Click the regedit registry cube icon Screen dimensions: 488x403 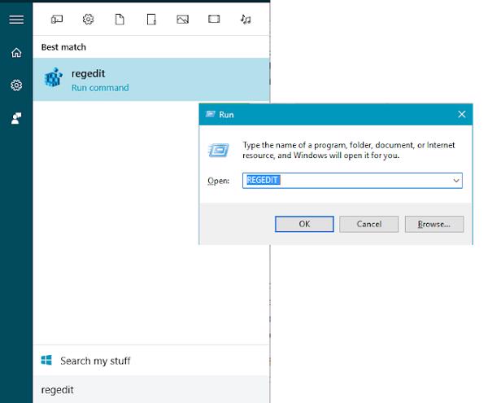point(54,80)
